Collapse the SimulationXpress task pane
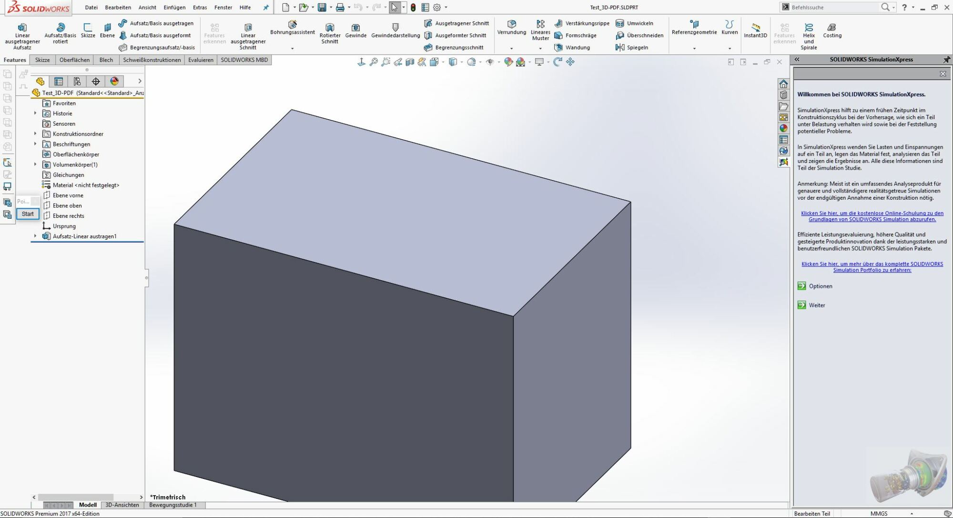This screenshot has width=953, height=518. point(797,60)
